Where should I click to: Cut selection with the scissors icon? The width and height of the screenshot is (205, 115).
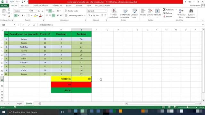(x=9, y=10)
